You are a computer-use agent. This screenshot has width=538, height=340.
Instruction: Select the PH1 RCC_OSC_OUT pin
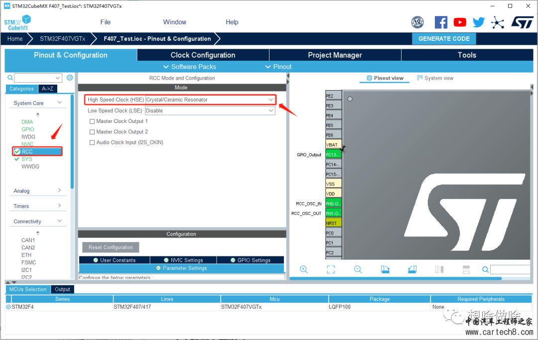tap(333, 213)
